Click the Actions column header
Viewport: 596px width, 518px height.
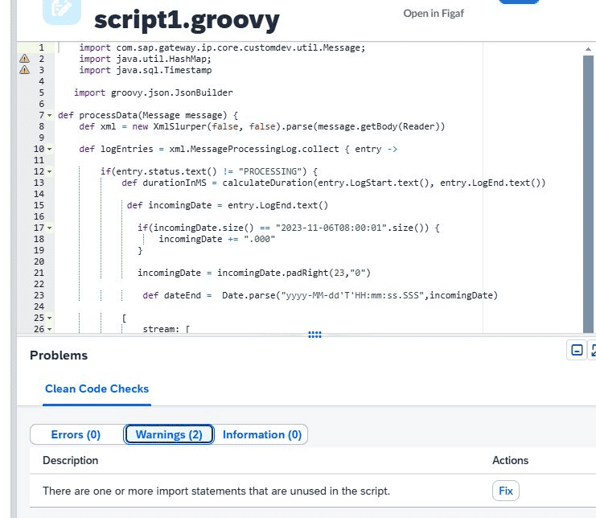[510, 460]
